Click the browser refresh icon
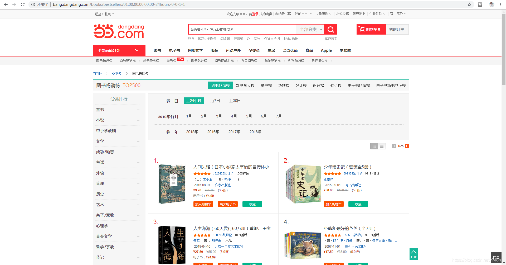 pos(23,4)
